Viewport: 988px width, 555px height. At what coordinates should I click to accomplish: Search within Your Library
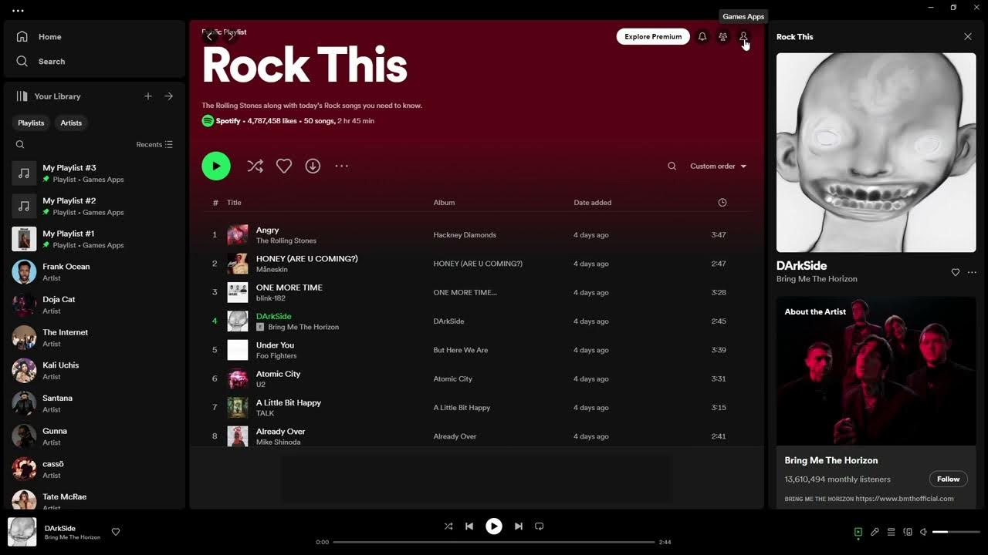[x=20, y=144]
